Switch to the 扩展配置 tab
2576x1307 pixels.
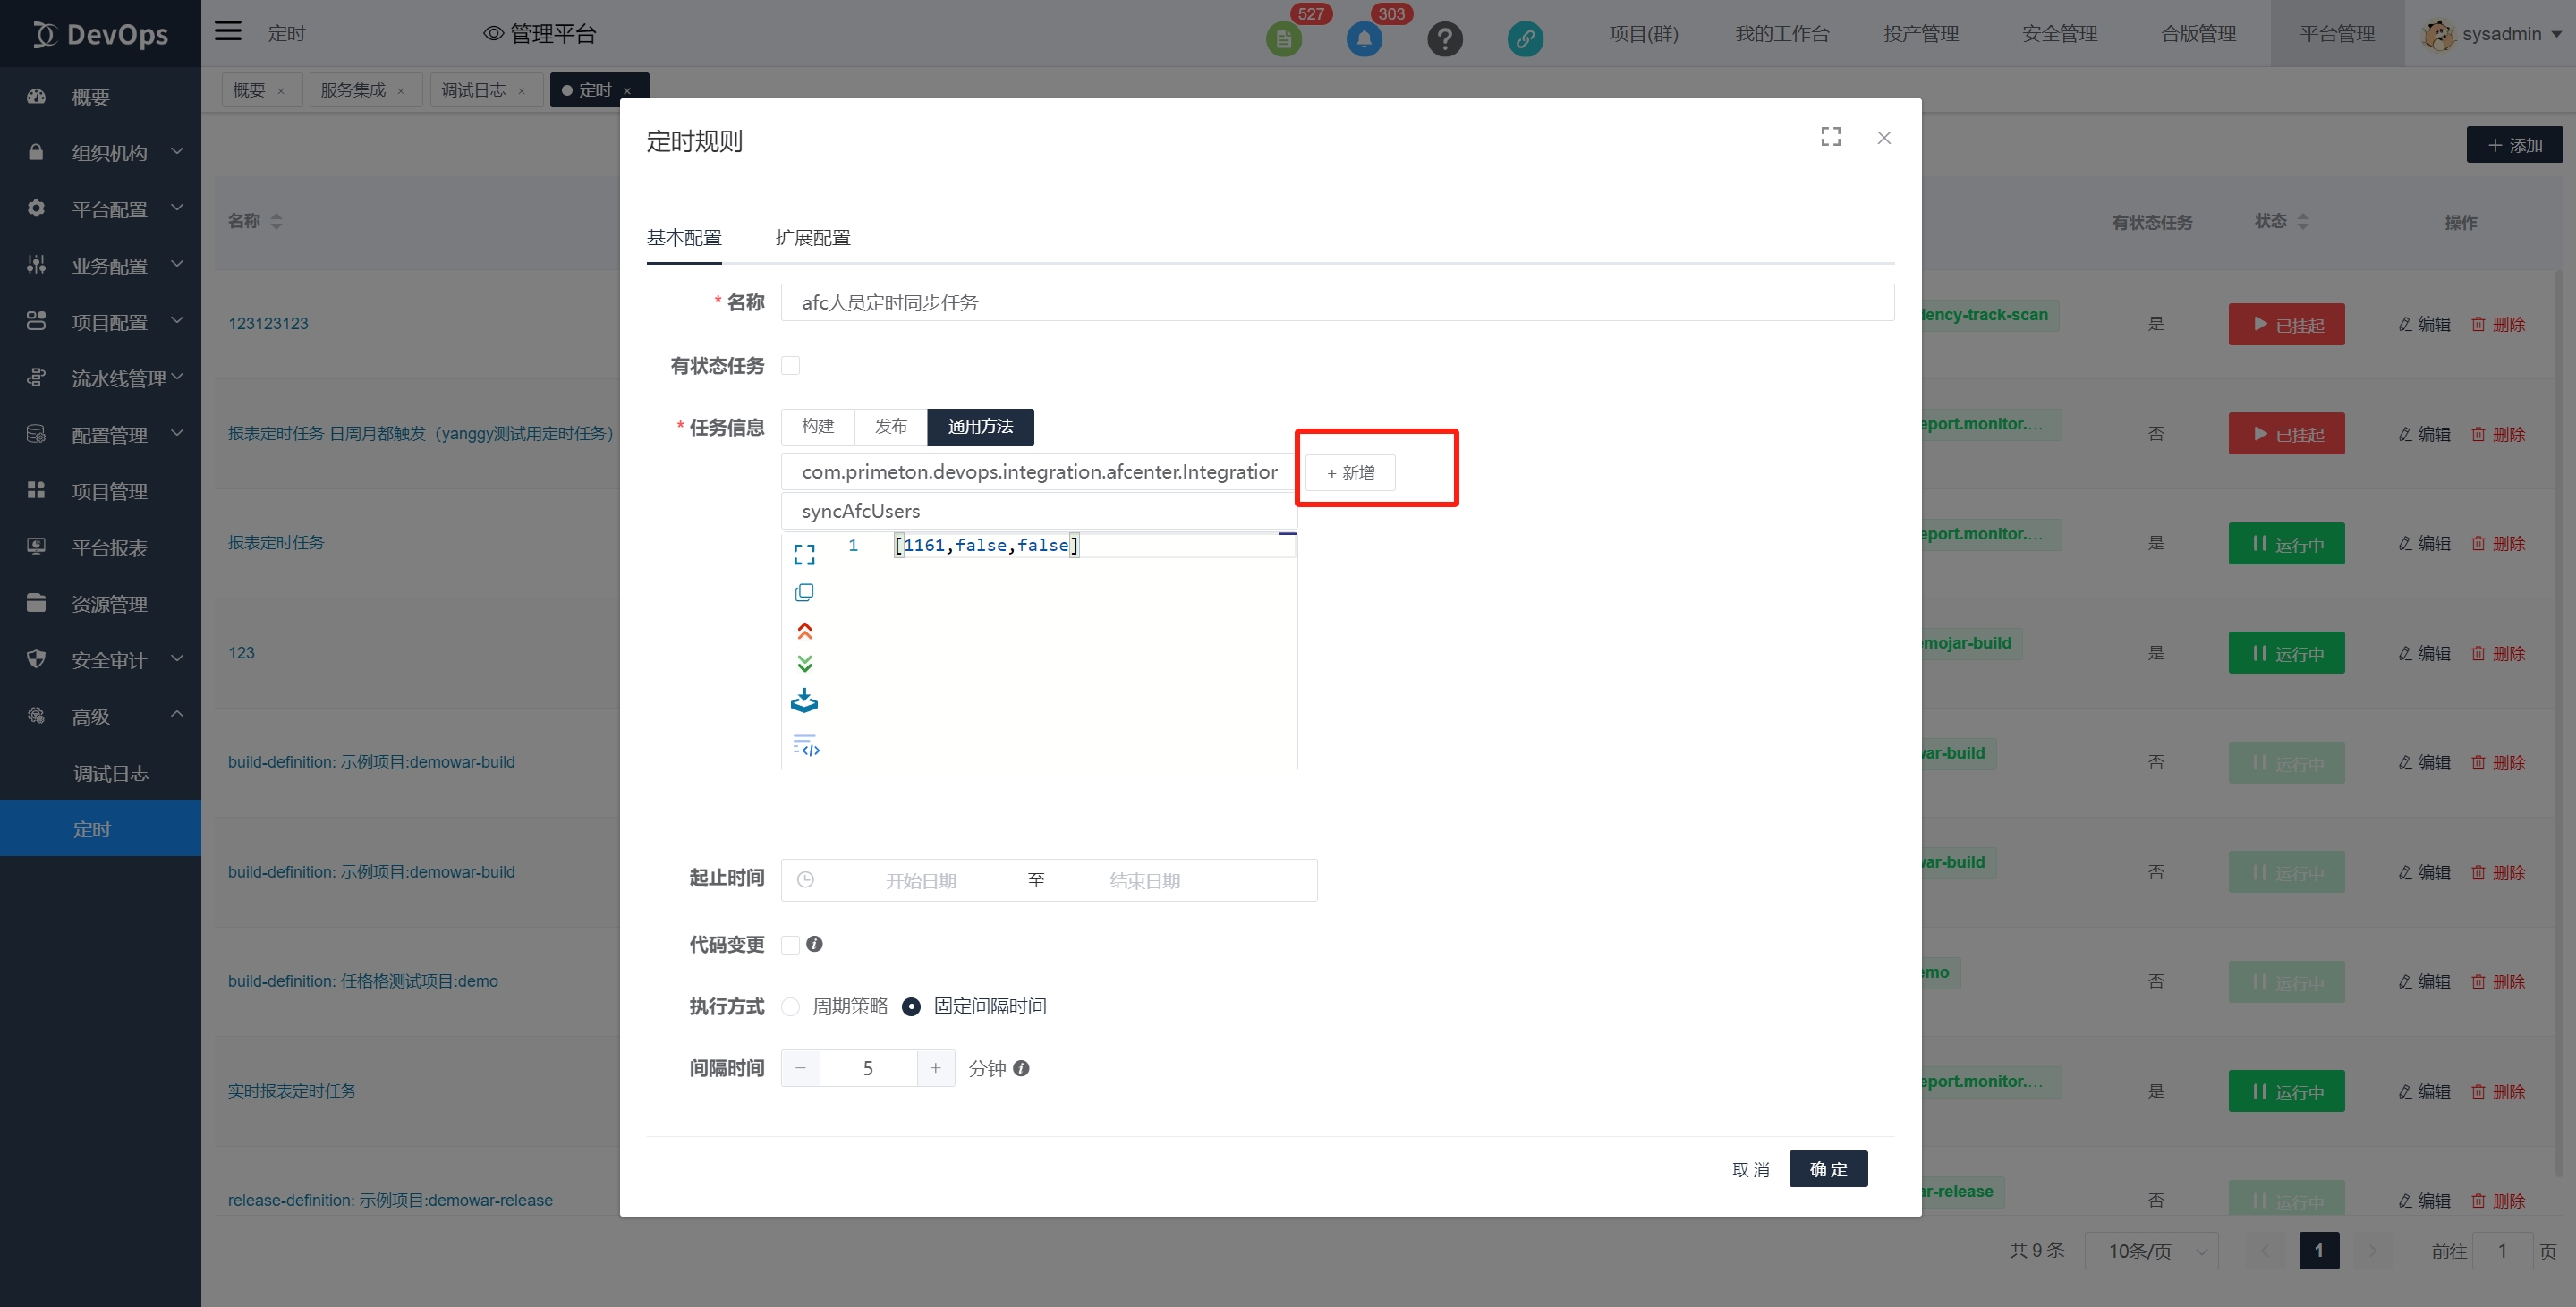(x=812, y=238)
